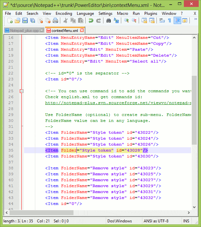Click the Close All toolbar icon

pos(48,20)
